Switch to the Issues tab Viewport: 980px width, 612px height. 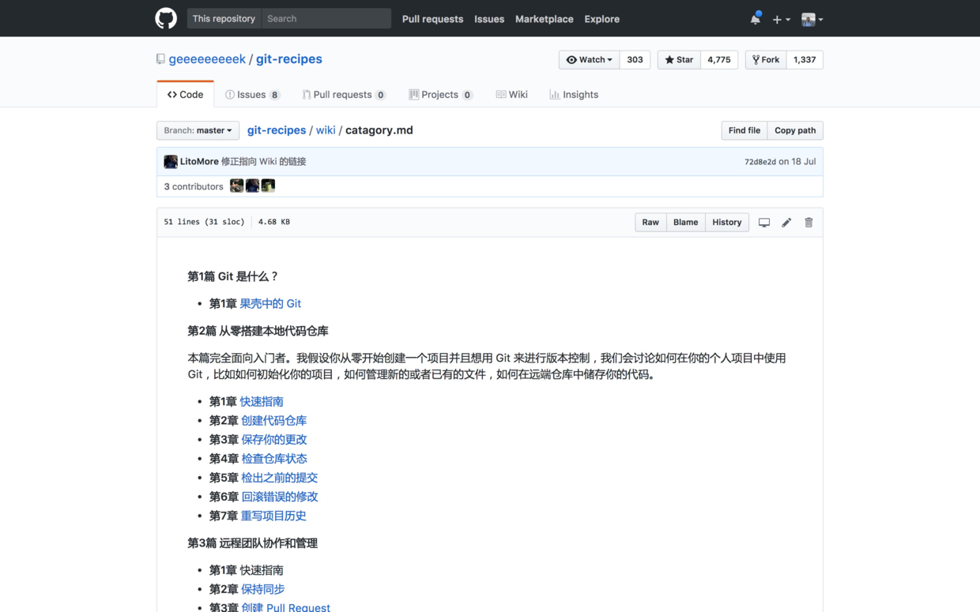point(251,95)
